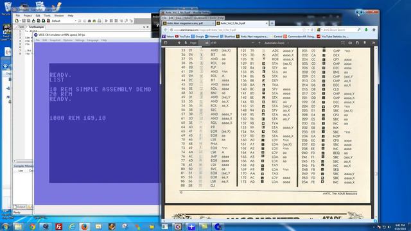The height and width of the screenshot is (231, 411).
Task: Click the Hotmail bookmark in the bookmarks bar
Action: click(212, 37)
